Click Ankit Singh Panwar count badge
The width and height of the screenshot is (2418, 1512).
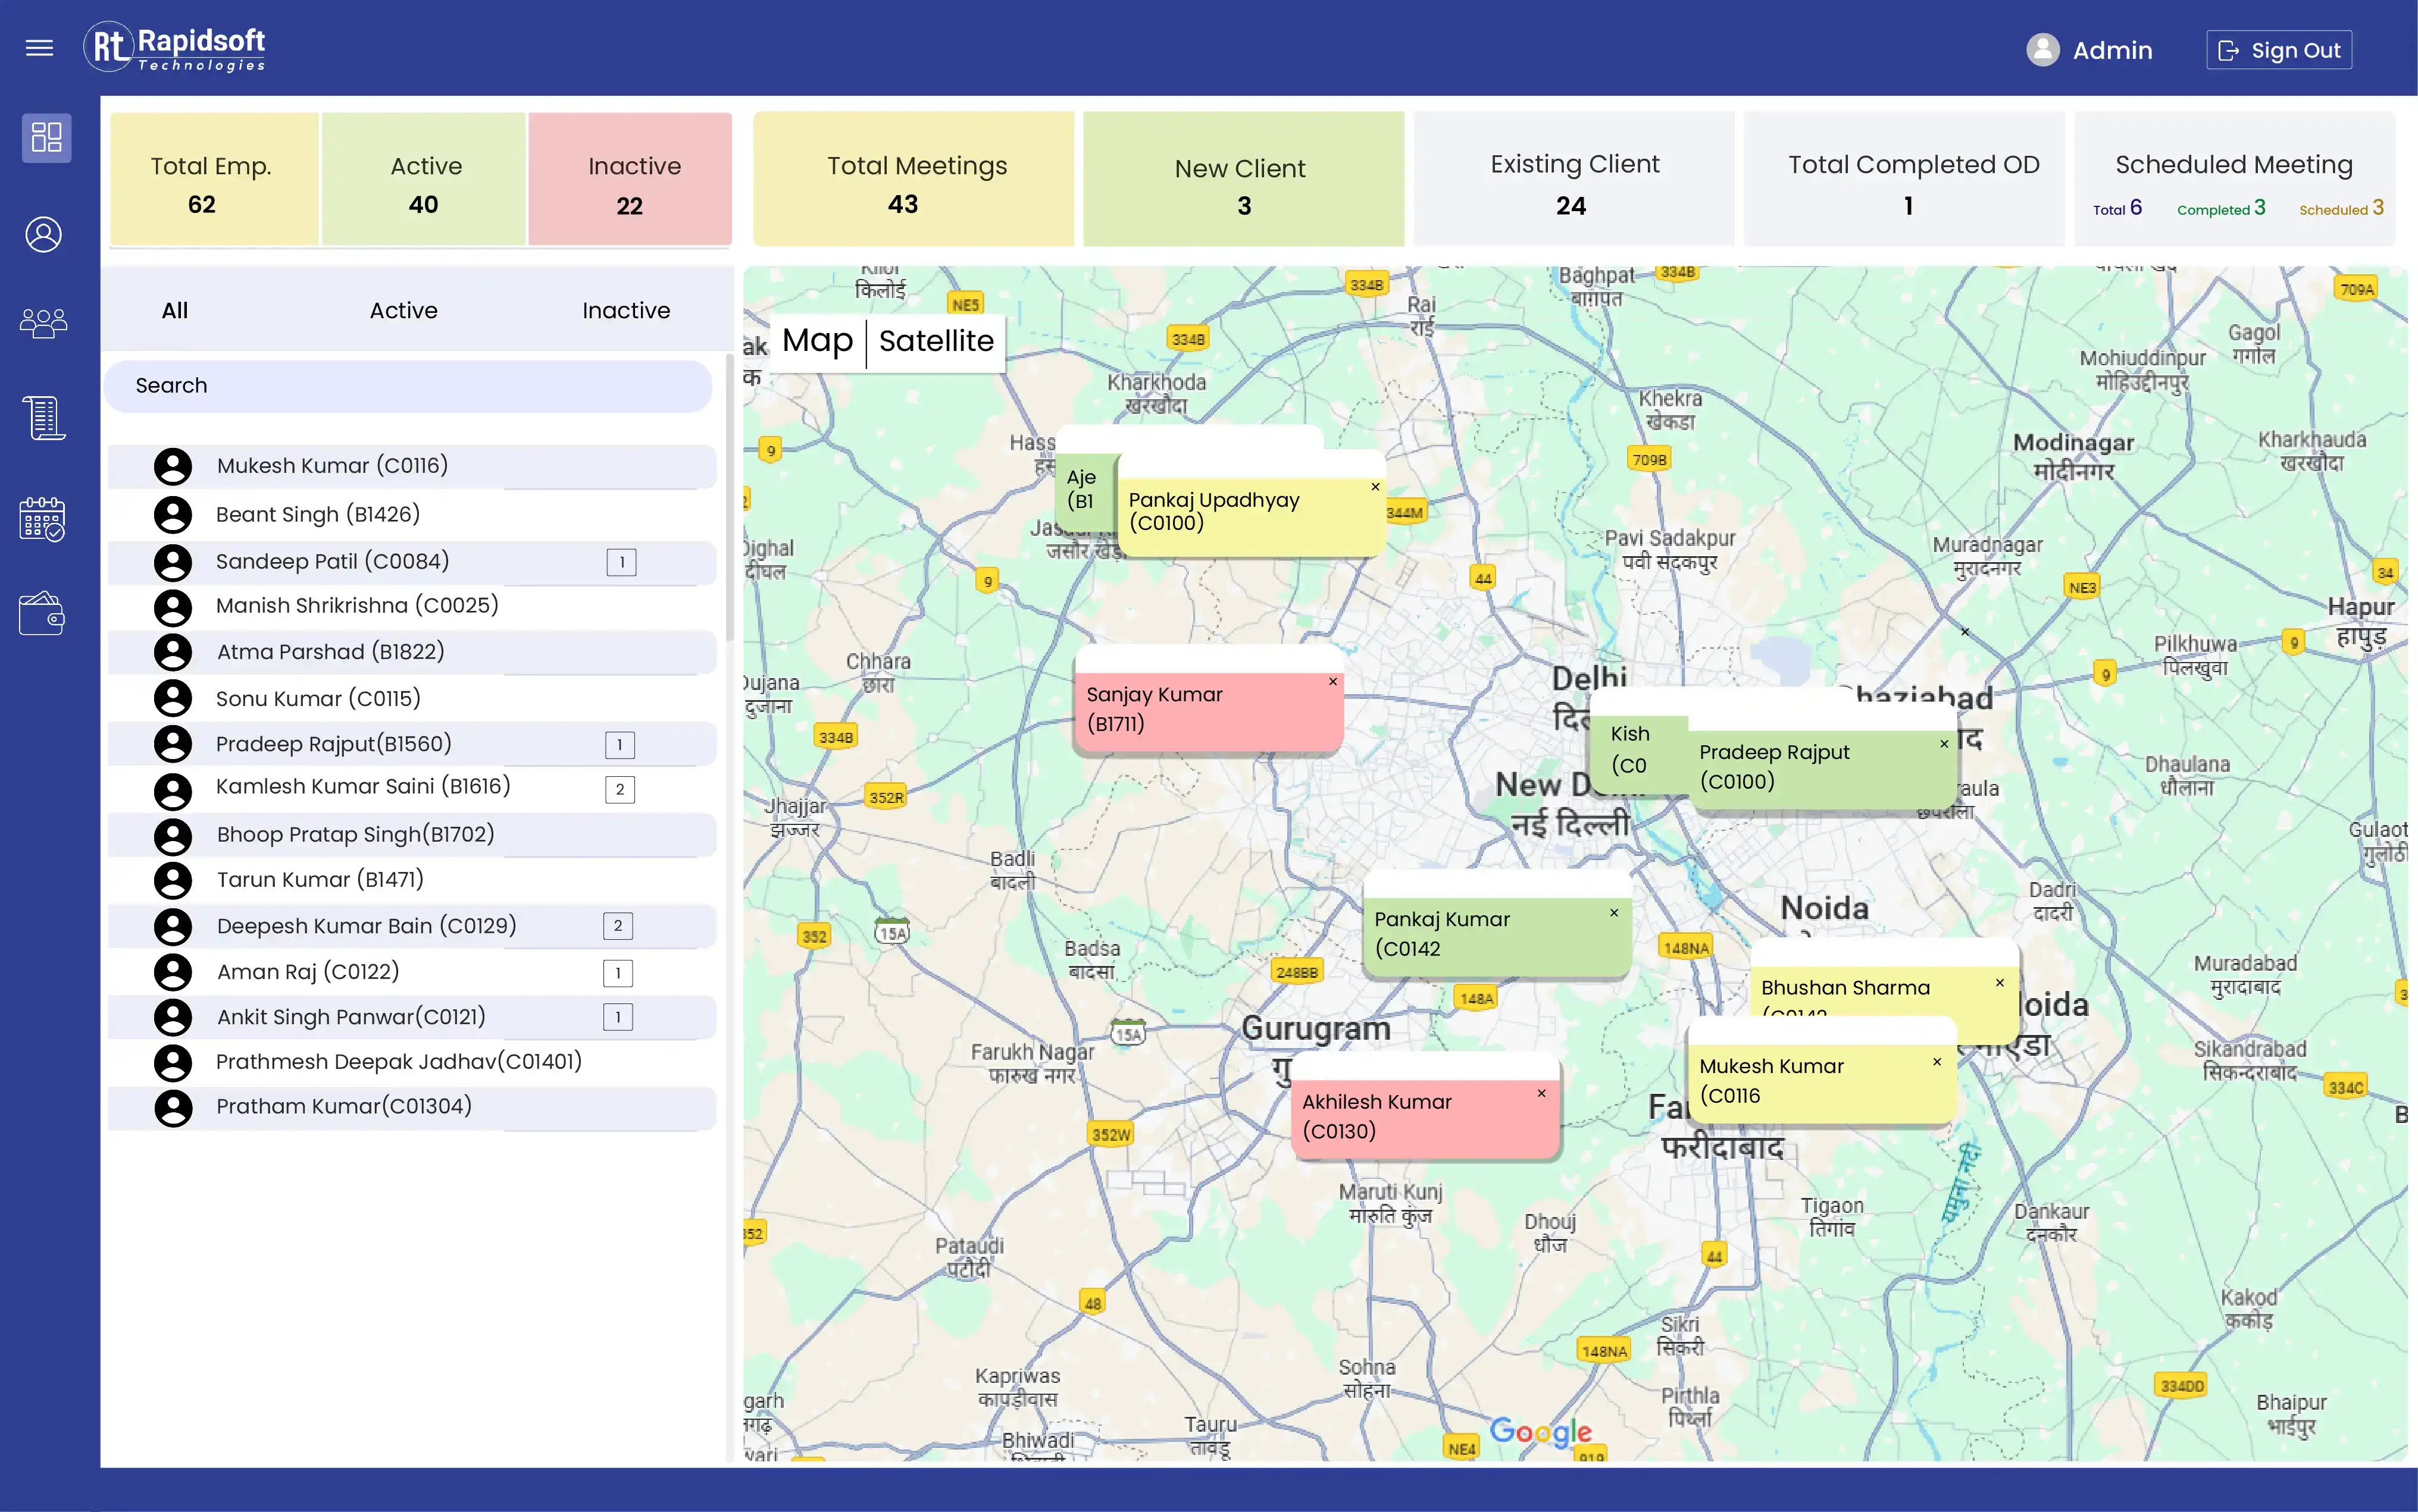pos(617,1018)
